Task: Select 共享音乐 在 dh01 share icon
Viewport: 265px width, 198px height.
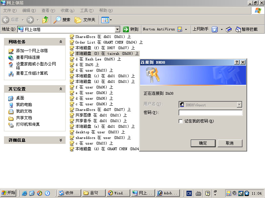Action: (x=72, y=121)
